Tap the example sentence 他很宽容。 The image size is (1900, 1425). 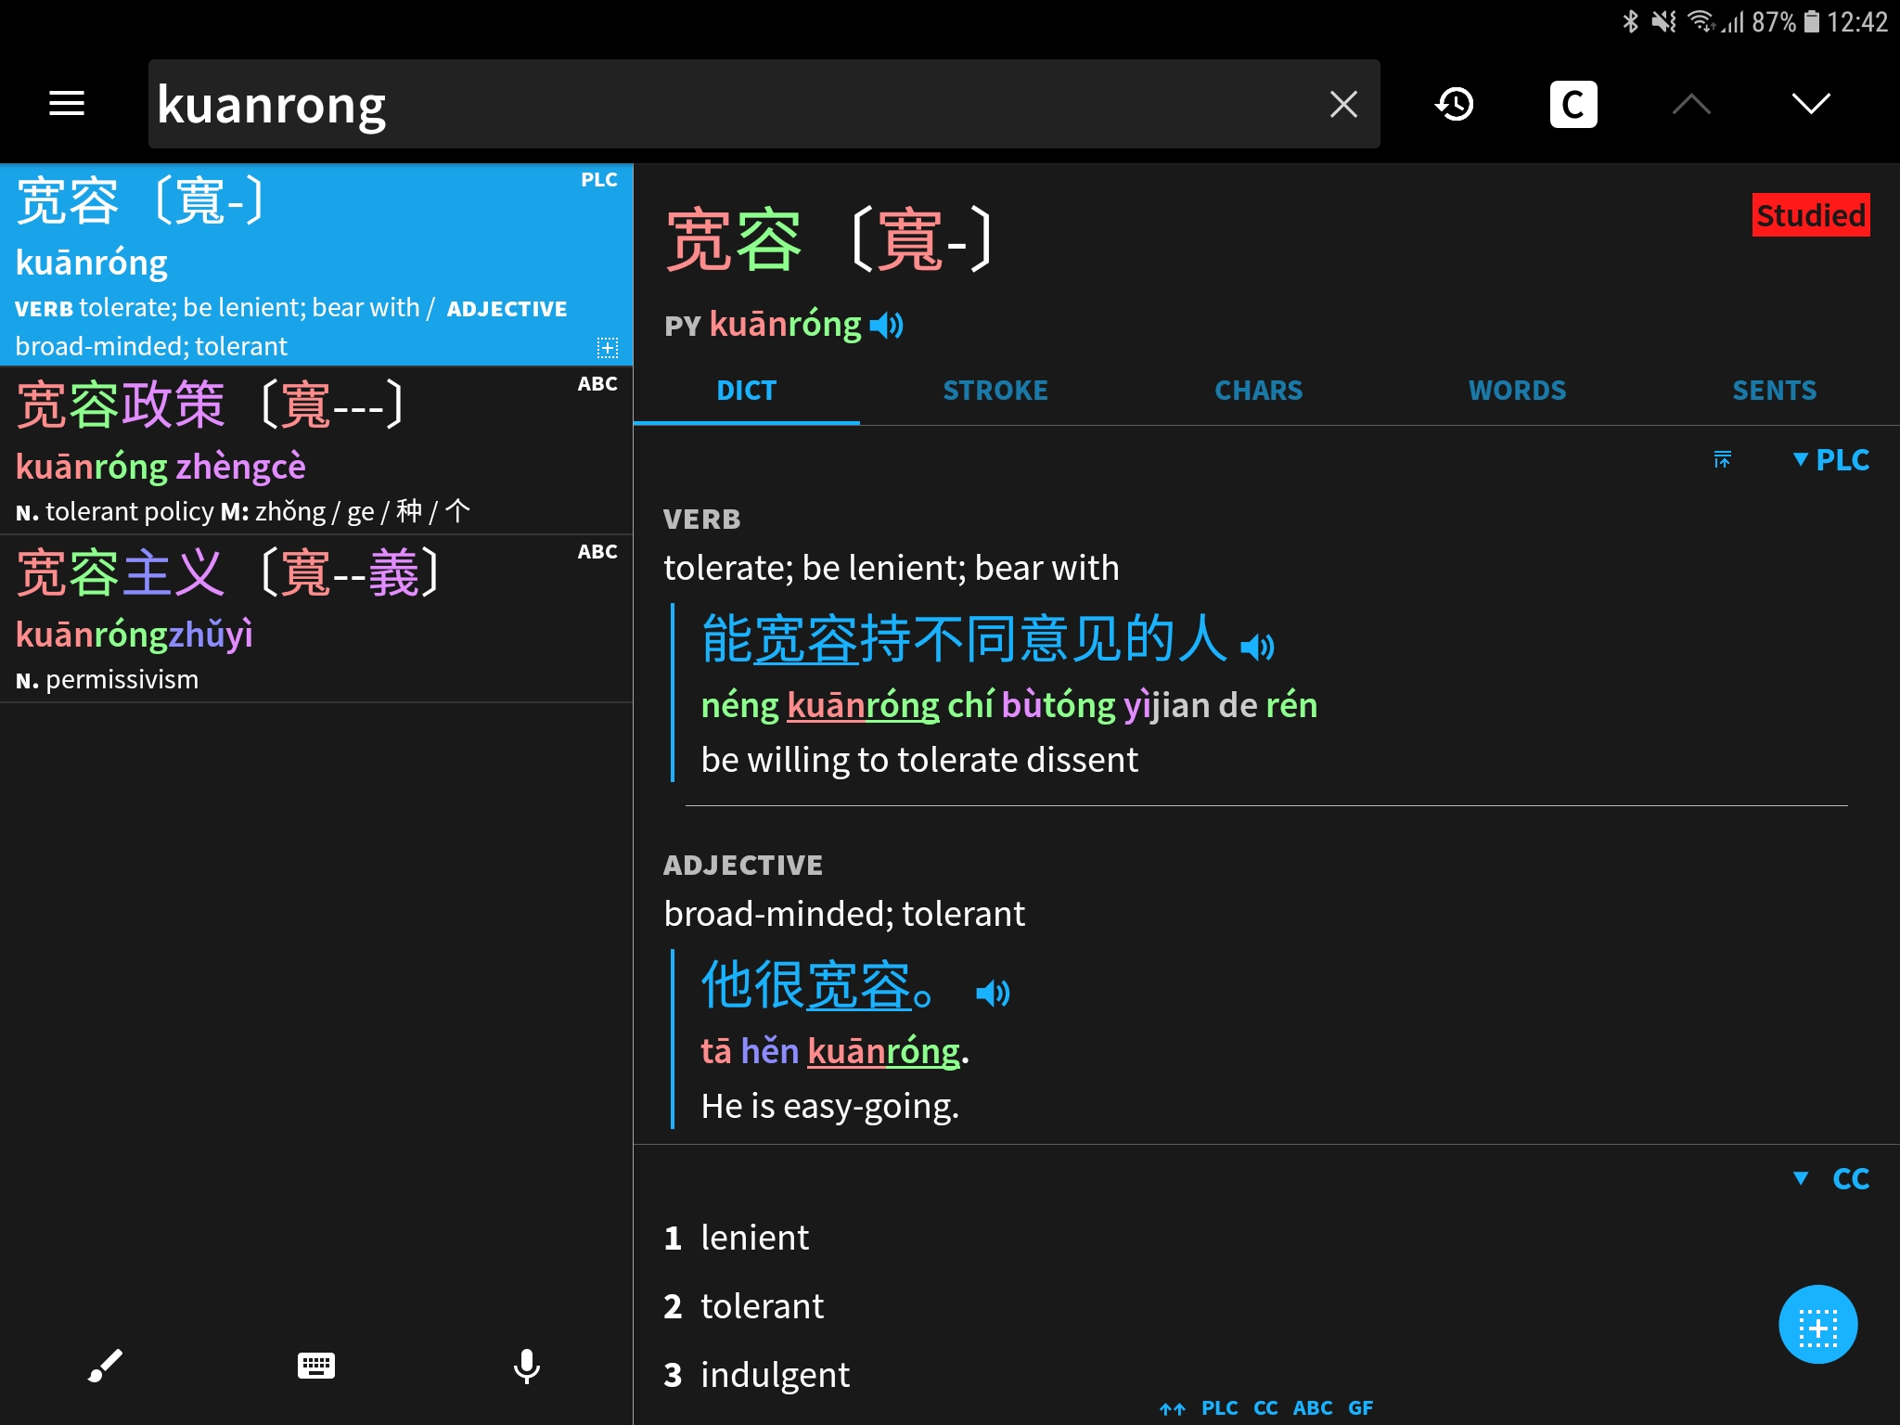(x=818, y=985)
